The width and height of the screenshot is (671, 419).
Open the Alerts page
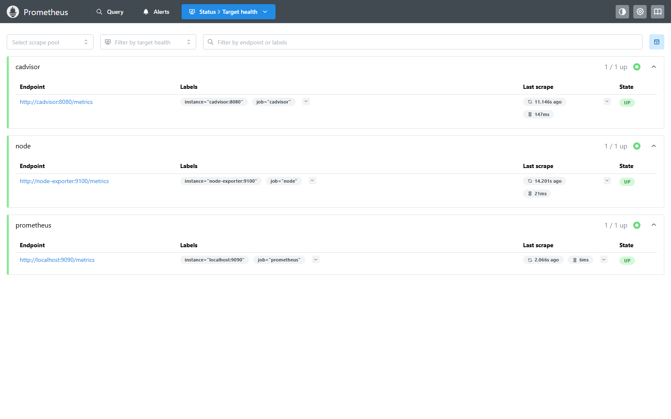pyautogui.click(x=156, y=12)
